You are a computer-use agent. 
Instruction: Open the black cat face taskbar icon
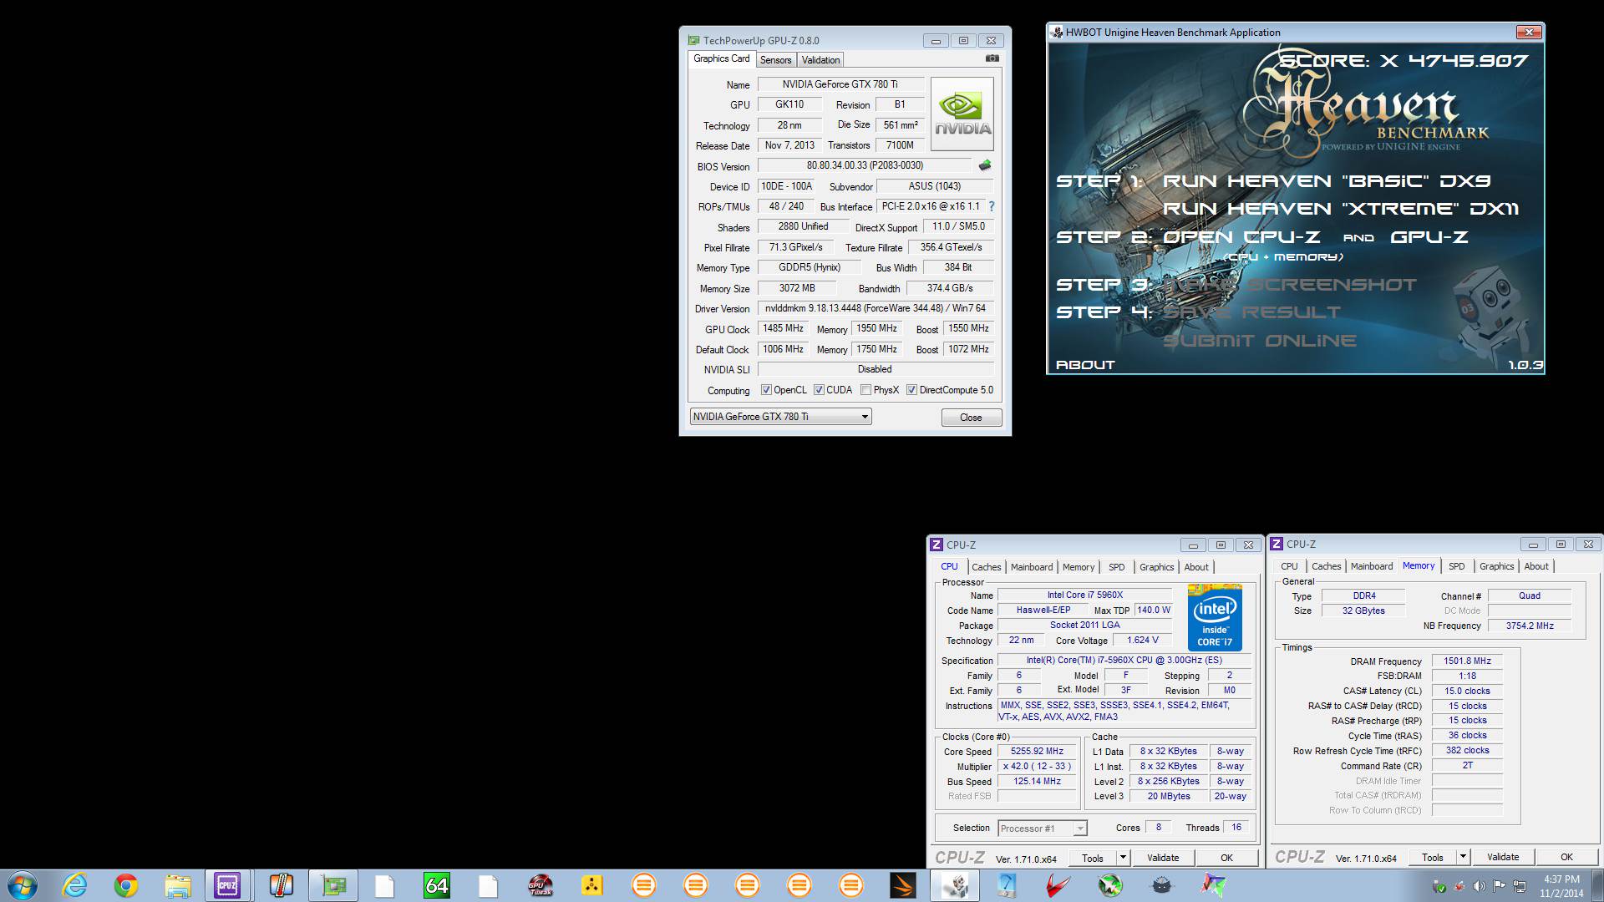(x=1162, y=885)
